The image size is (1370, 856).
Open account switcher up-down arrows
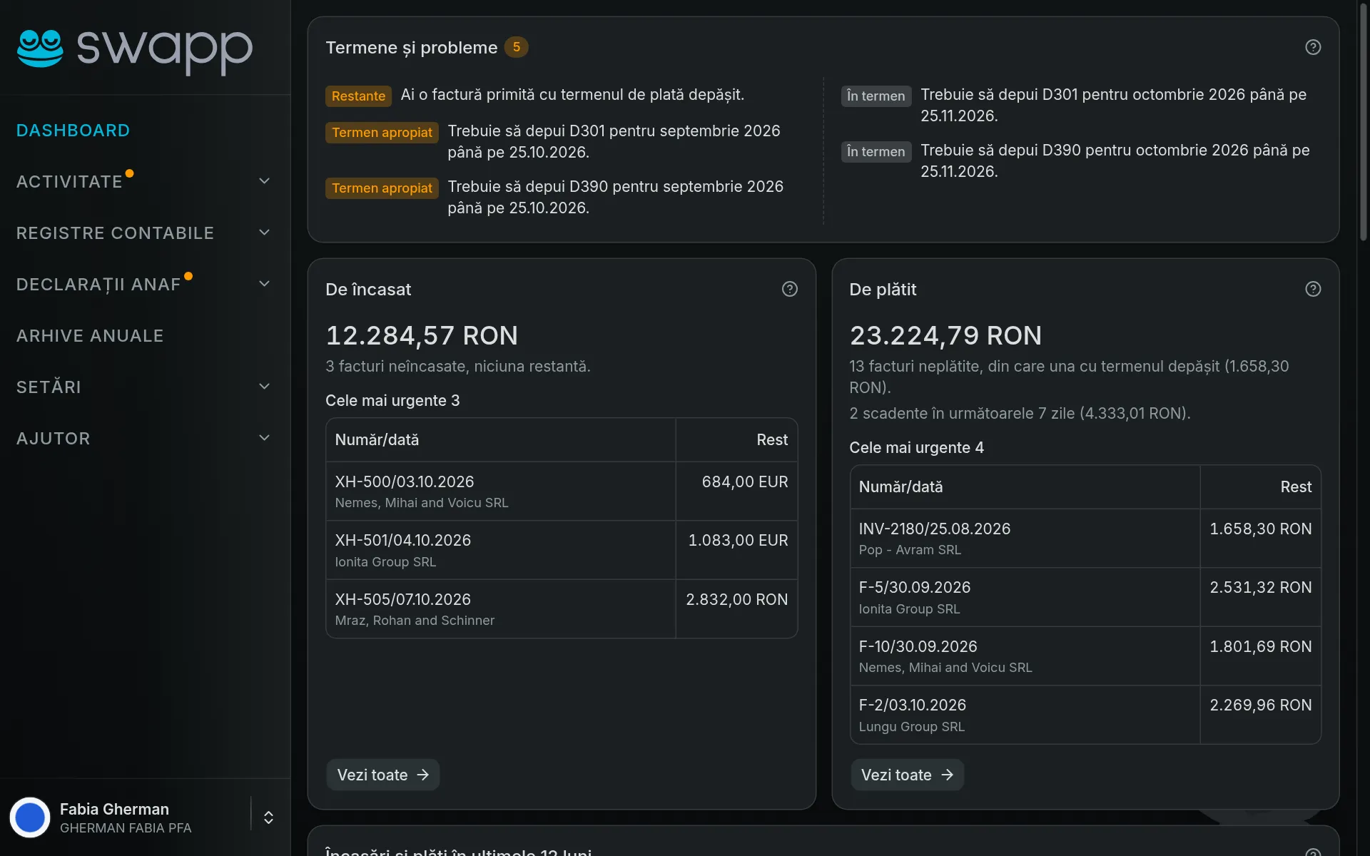click(268, 817)
